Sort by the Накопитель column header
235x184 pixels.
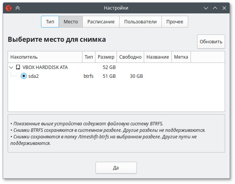click(x=45, y=57)
